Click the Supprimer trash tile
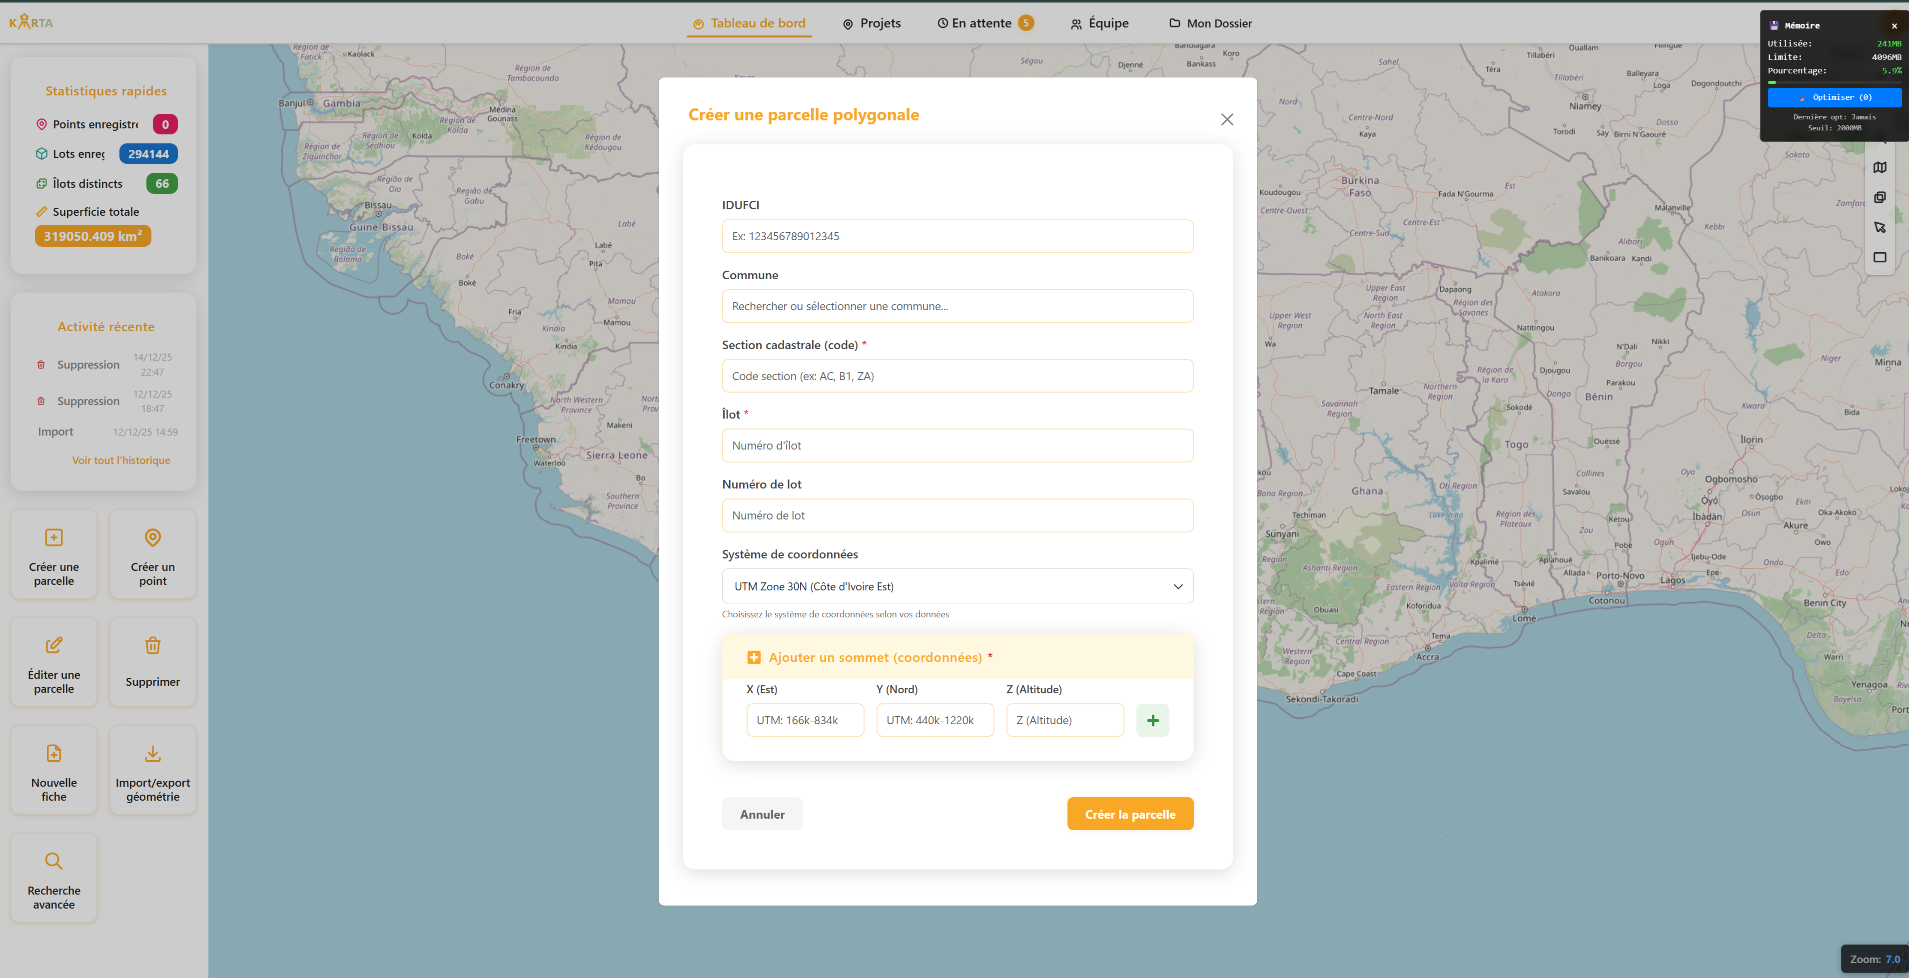1909x978 pixels. pos(152,662)
